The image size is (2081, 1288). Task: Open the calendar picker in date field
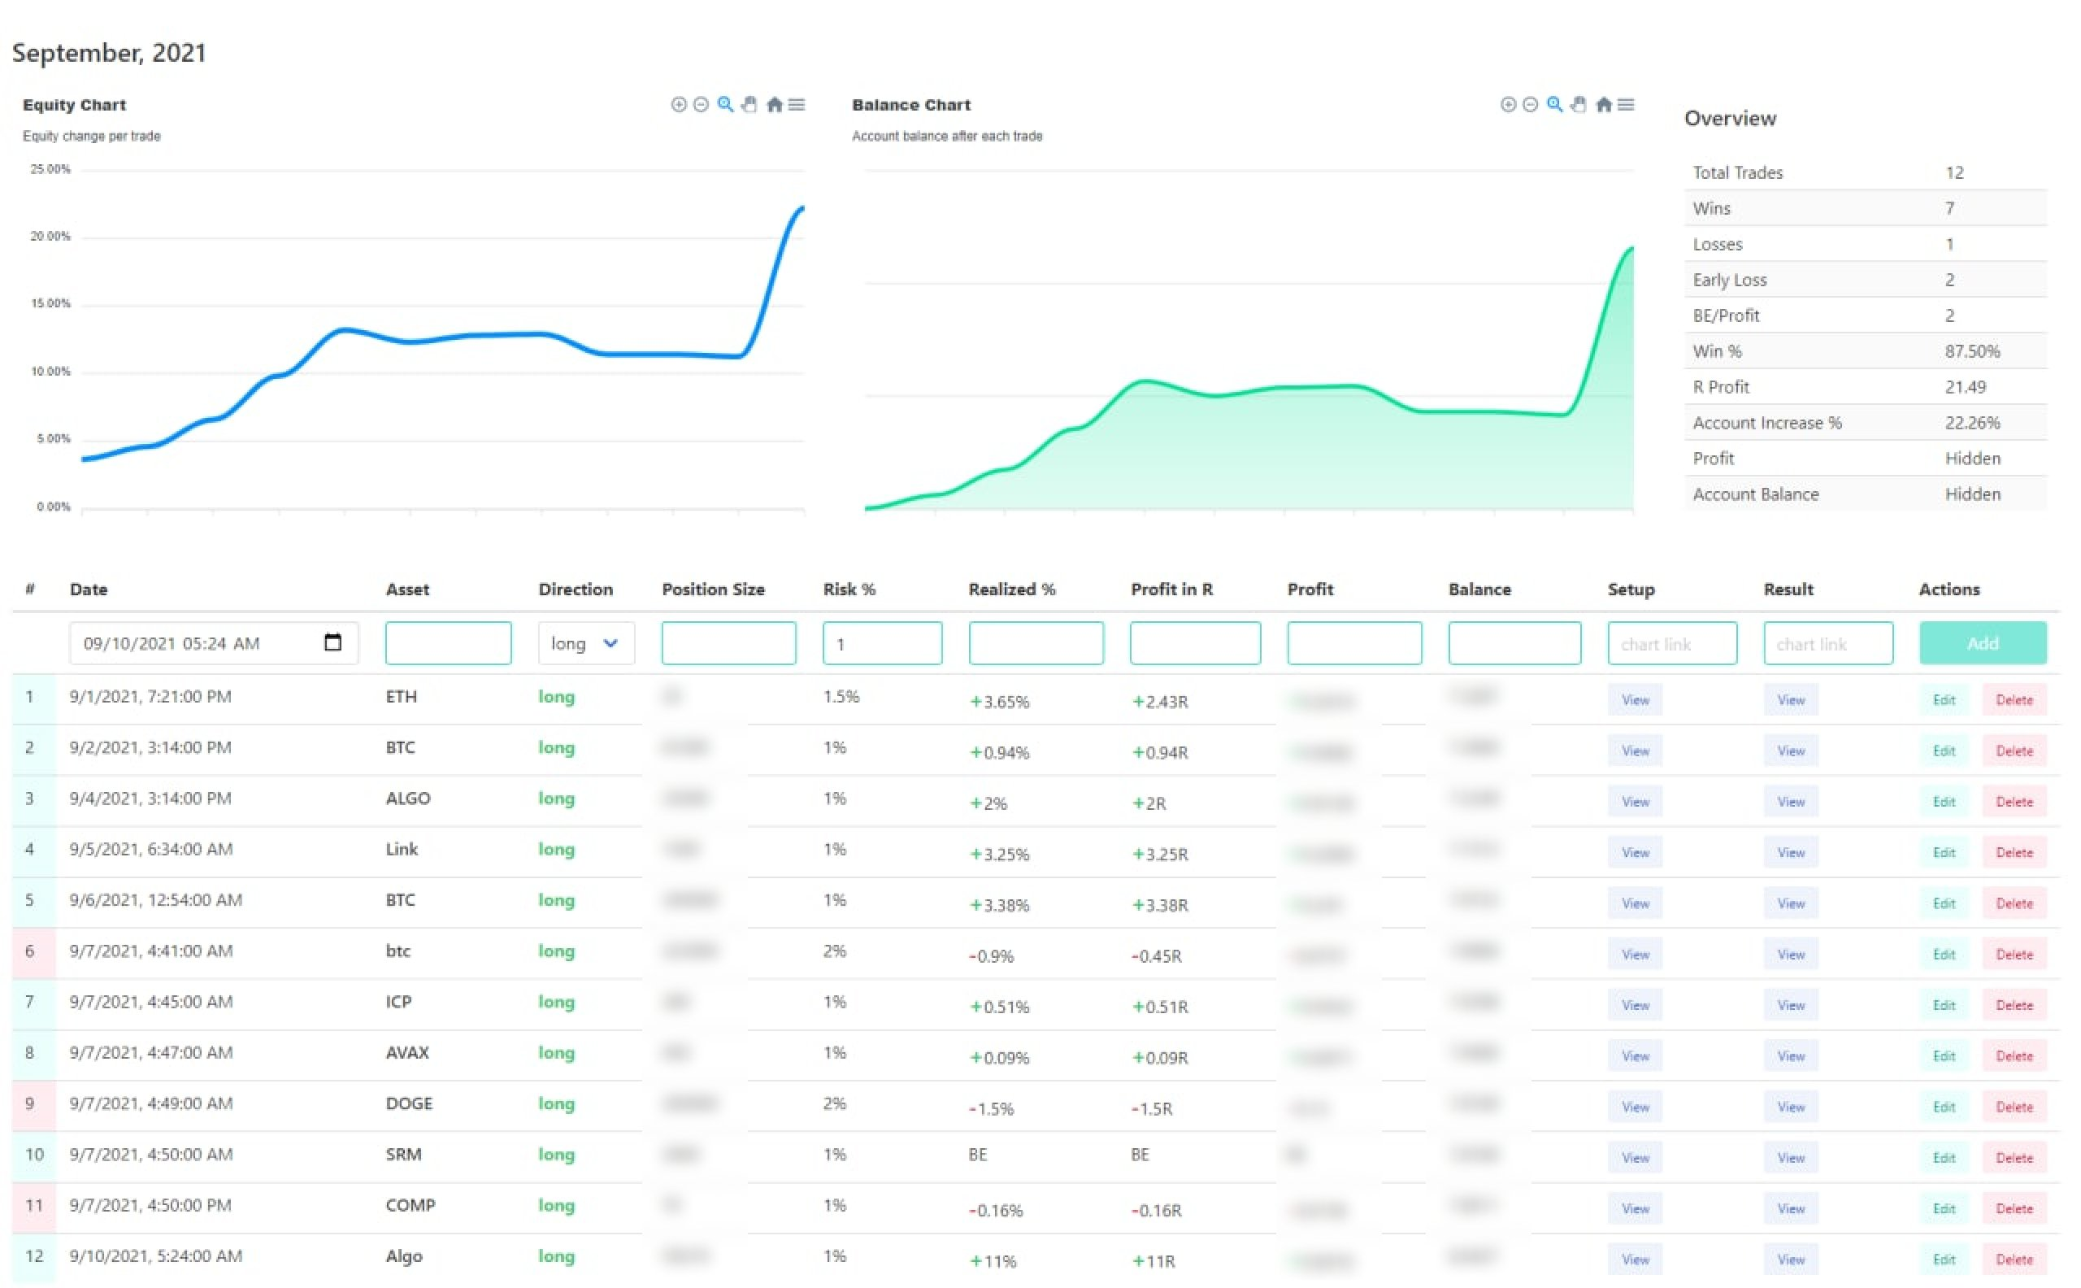[x=333, y=642]
